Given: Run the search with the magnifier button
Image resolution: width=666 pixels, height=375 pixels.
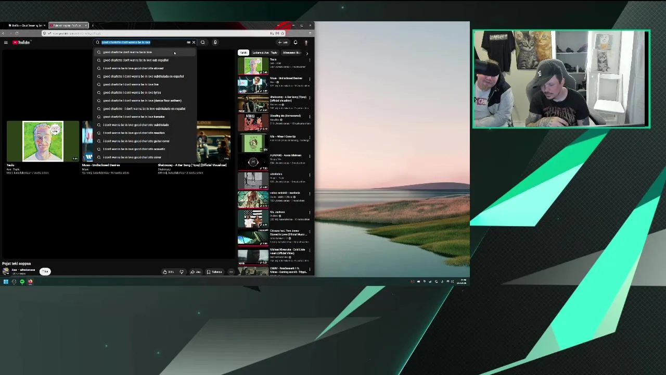Looking at the screenshot, I should pyautogui.click(x=203, y=42).
